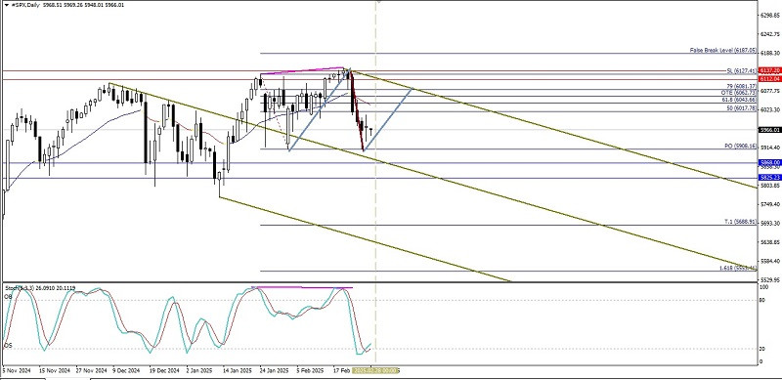The width and height of the screenshot is (782, 380).
Task: Click the OS oversold label
Action: pos(8,345)
